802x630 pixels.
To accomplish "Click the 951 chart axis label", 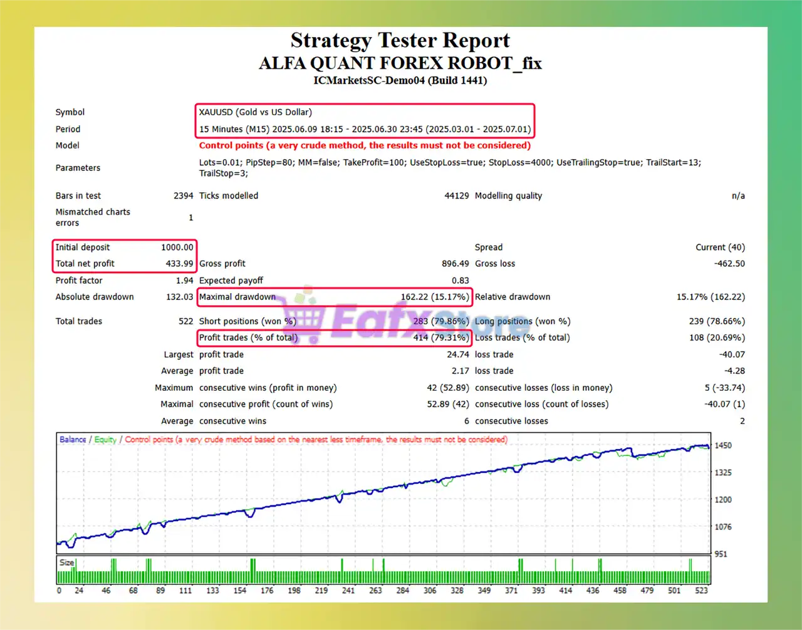I will pos(721,554).
